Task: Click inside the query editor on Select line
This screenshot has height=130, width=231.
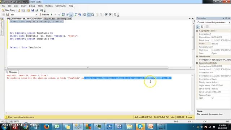Action: pyautogui.click(x=25, y=47)
